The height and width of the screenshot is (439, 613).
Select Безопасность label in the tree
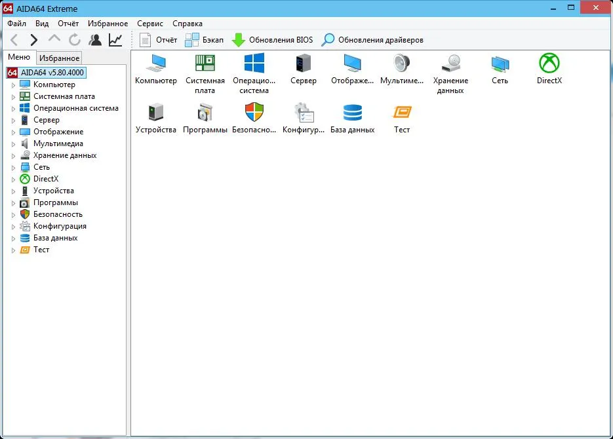click(x=58, y=214)
